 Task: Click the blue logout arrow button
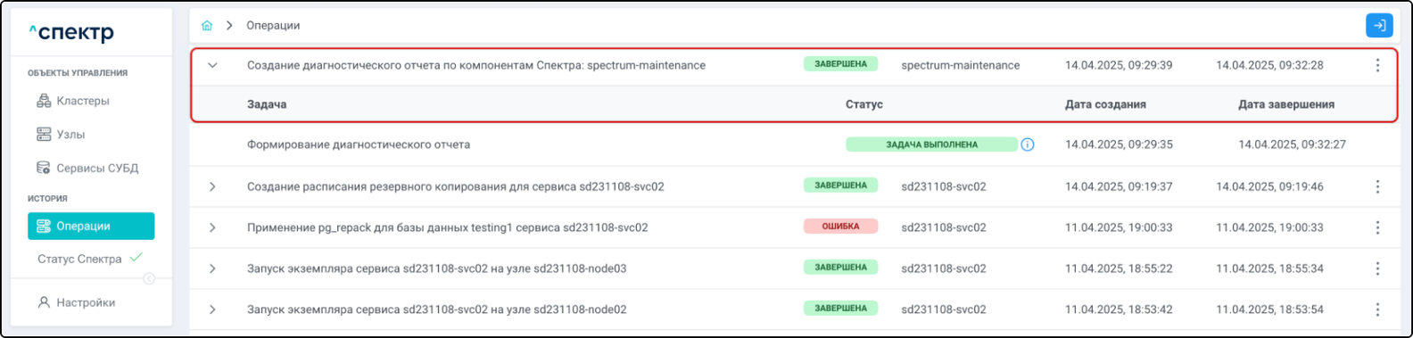point(1379,26)
